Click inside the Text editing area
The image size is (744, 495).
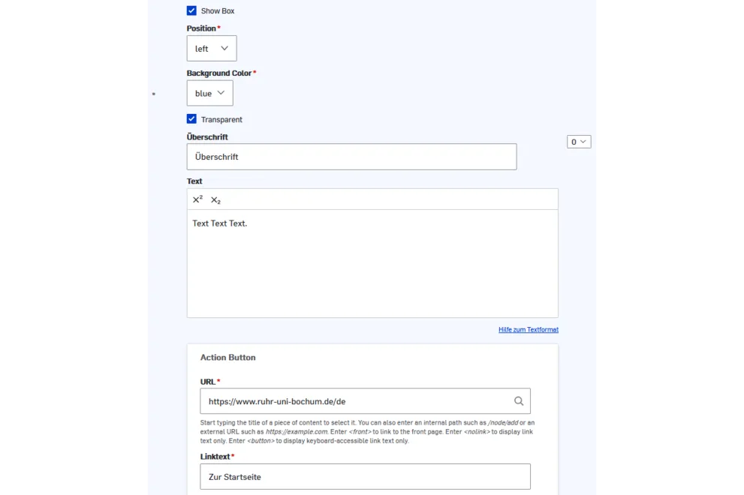click(x=372, y=262)
